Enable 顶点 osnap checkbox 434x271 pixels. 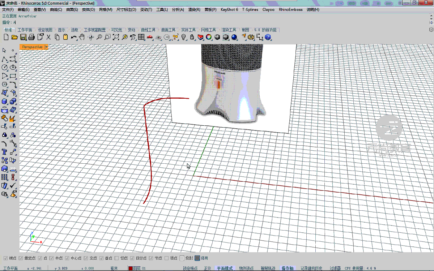tap(166, 258)
